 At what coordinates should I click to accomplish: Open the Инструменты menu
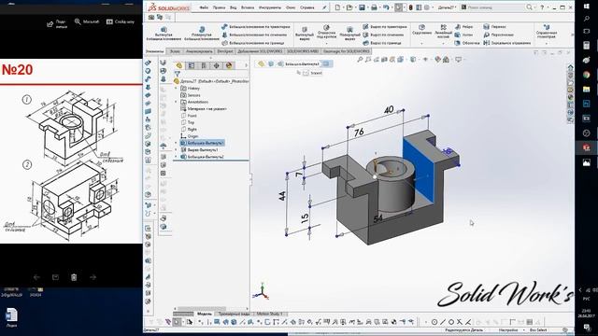click(270, 7)
